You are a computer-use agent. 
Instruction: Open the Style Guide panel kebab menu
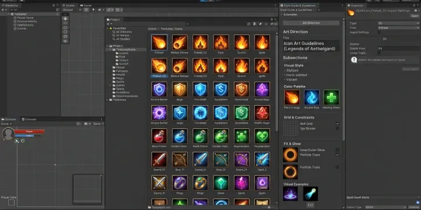(343, 5)
